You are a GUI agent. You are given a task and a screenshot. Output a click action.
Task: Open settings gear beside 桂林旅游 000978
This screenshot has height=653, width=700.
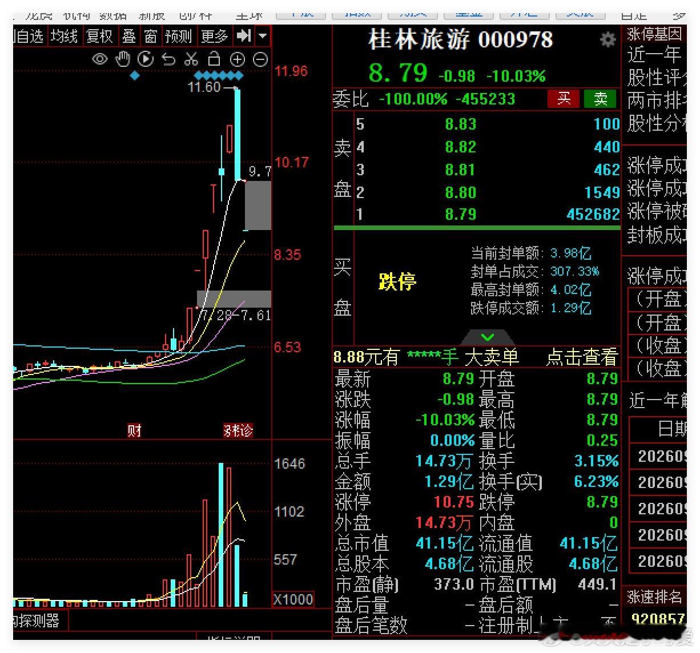[x=608, y=39]
